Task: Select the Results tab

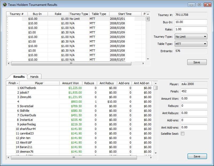Action: click(x=19, y=77)
